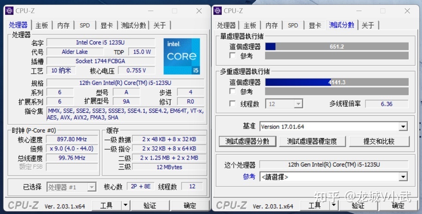Viewport: 422px width, 214px height.
Task: Click 工具 button in left window
Action: pos(107,206)
